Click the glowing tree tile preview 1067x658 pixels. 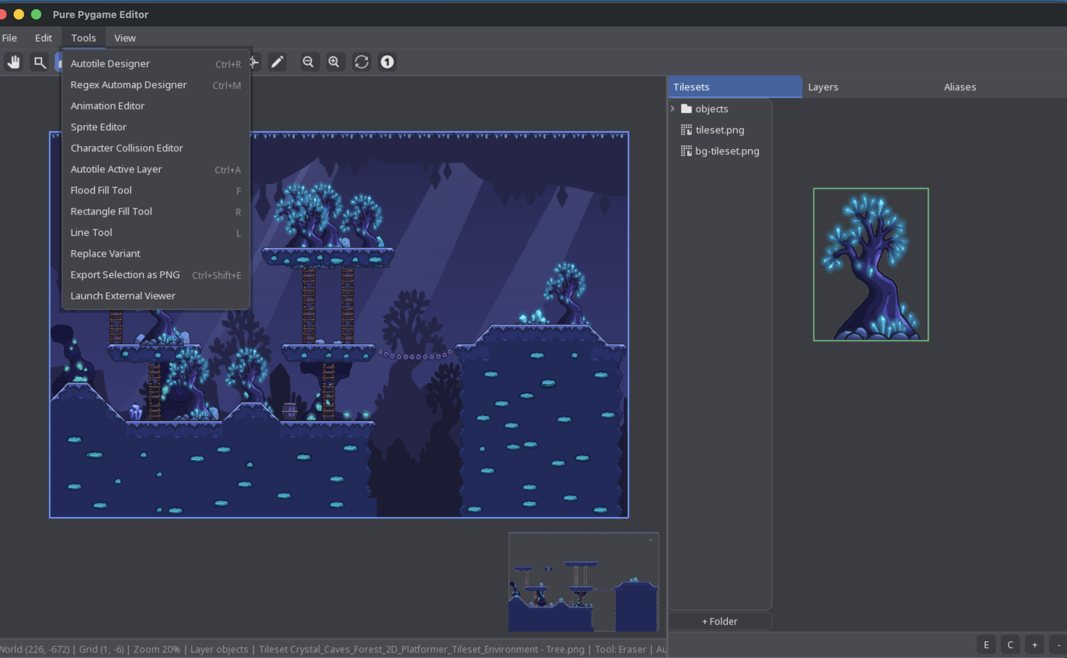coord(871,265)
